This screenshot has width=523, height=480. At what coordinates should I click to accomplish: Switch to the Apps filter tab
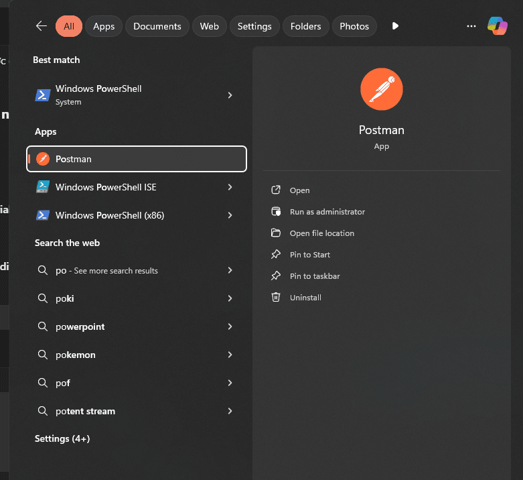pyautogui.click(x=104, y=26)
